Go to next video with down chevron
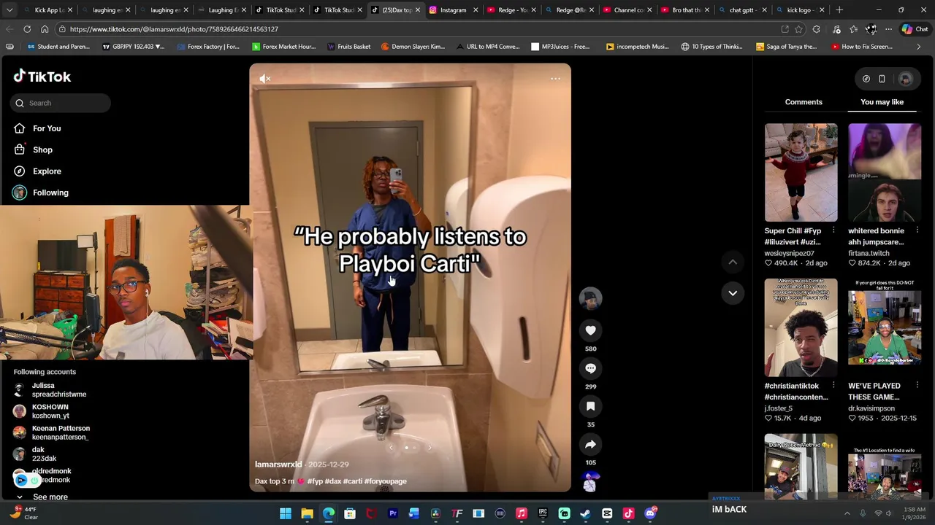This screenshot has height=525, width=935. pos(733,293)
